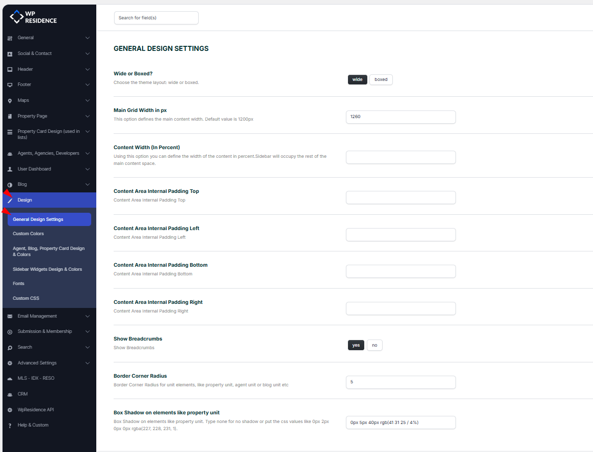Select the wide layout option

point(357,80)
